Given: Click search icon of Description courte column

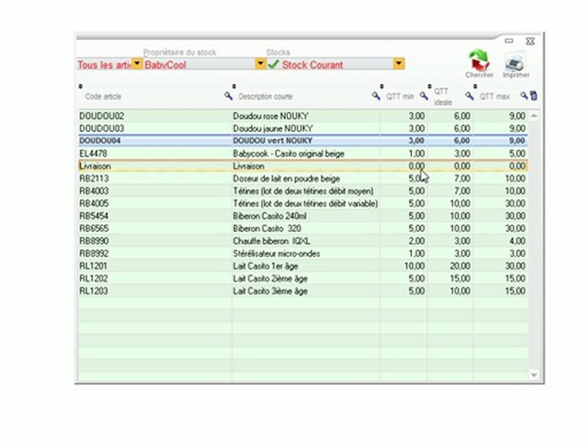Looking at the screenshot, I should (375, 96).
